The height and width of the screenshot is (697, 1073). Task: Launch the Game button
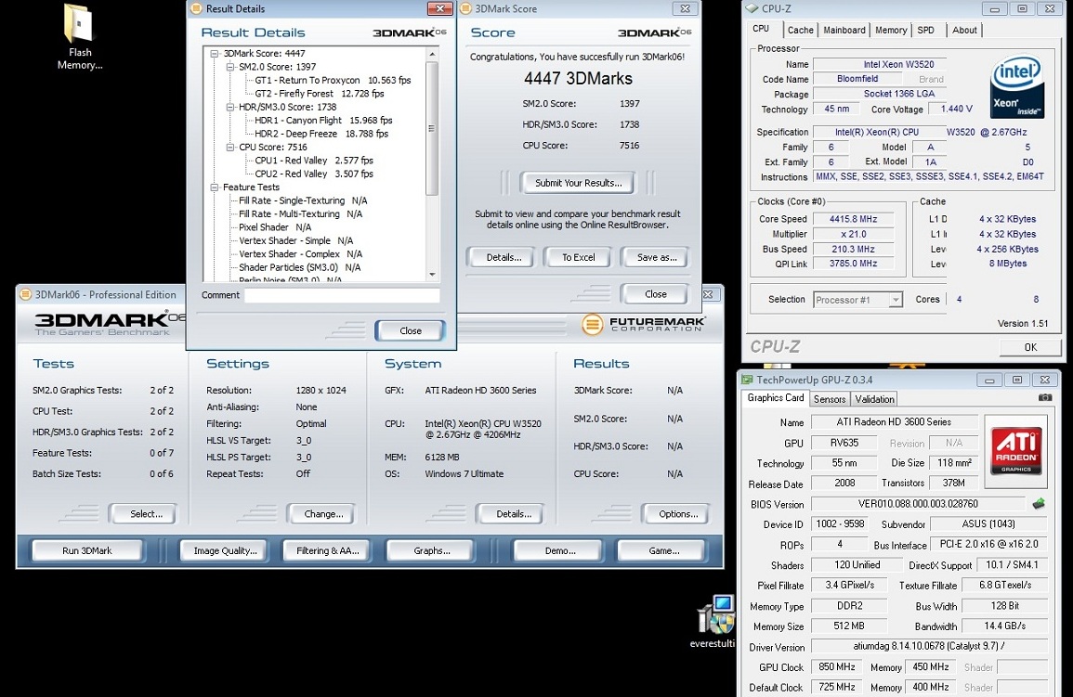coord(663,550)
